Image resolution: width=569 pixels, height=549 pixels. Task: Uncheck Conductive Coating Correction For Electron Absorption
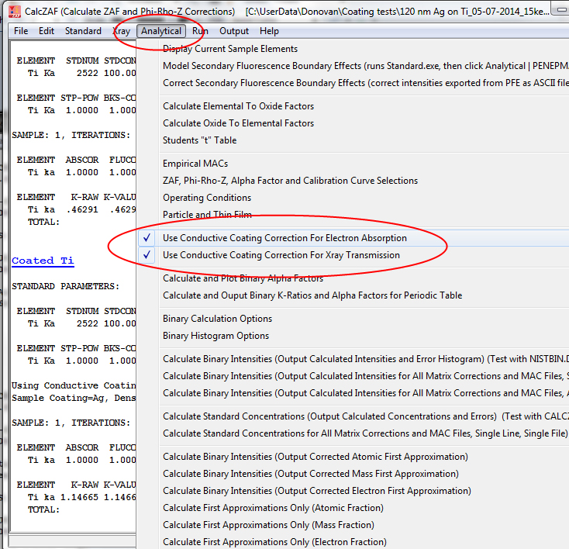pos(284,238)
